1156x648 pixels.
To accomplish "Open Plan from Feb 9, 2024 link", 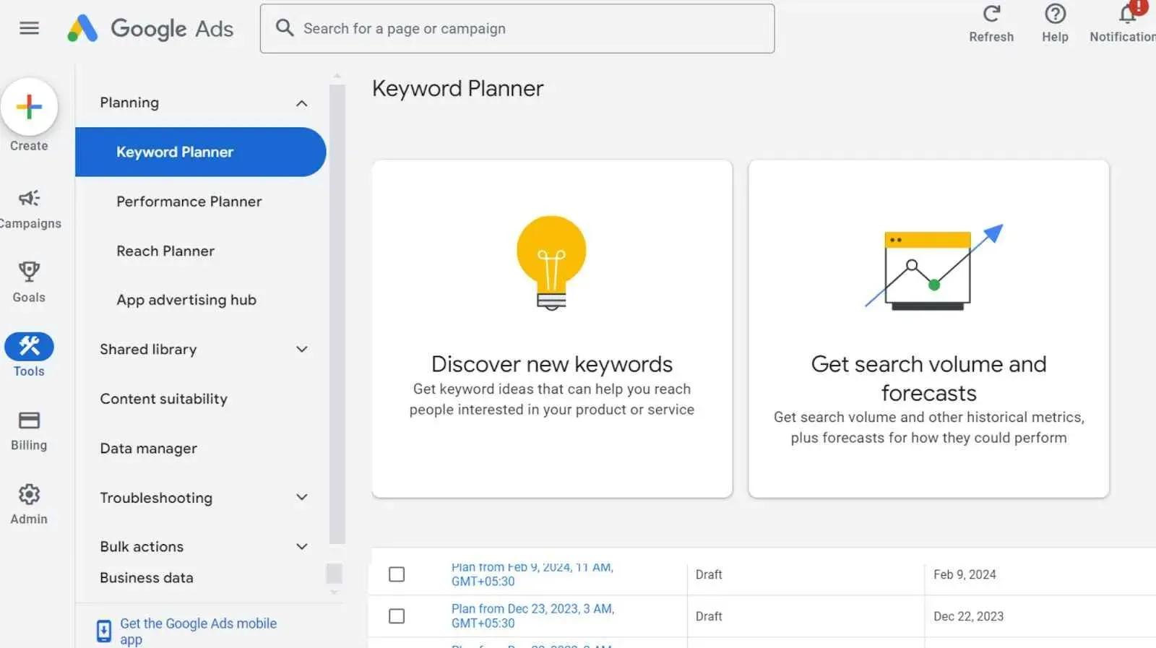I will [x=532, y=574].
